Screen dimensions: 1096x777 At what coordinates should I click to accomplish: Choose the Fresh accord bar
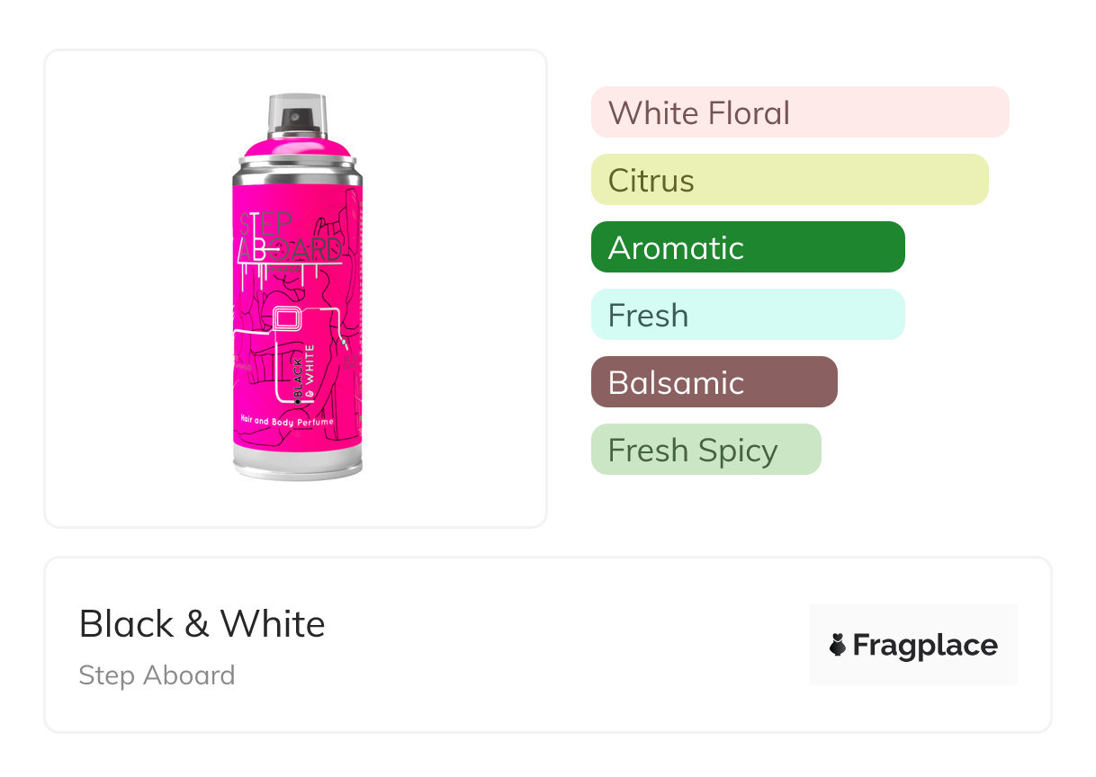pos(747,315)
